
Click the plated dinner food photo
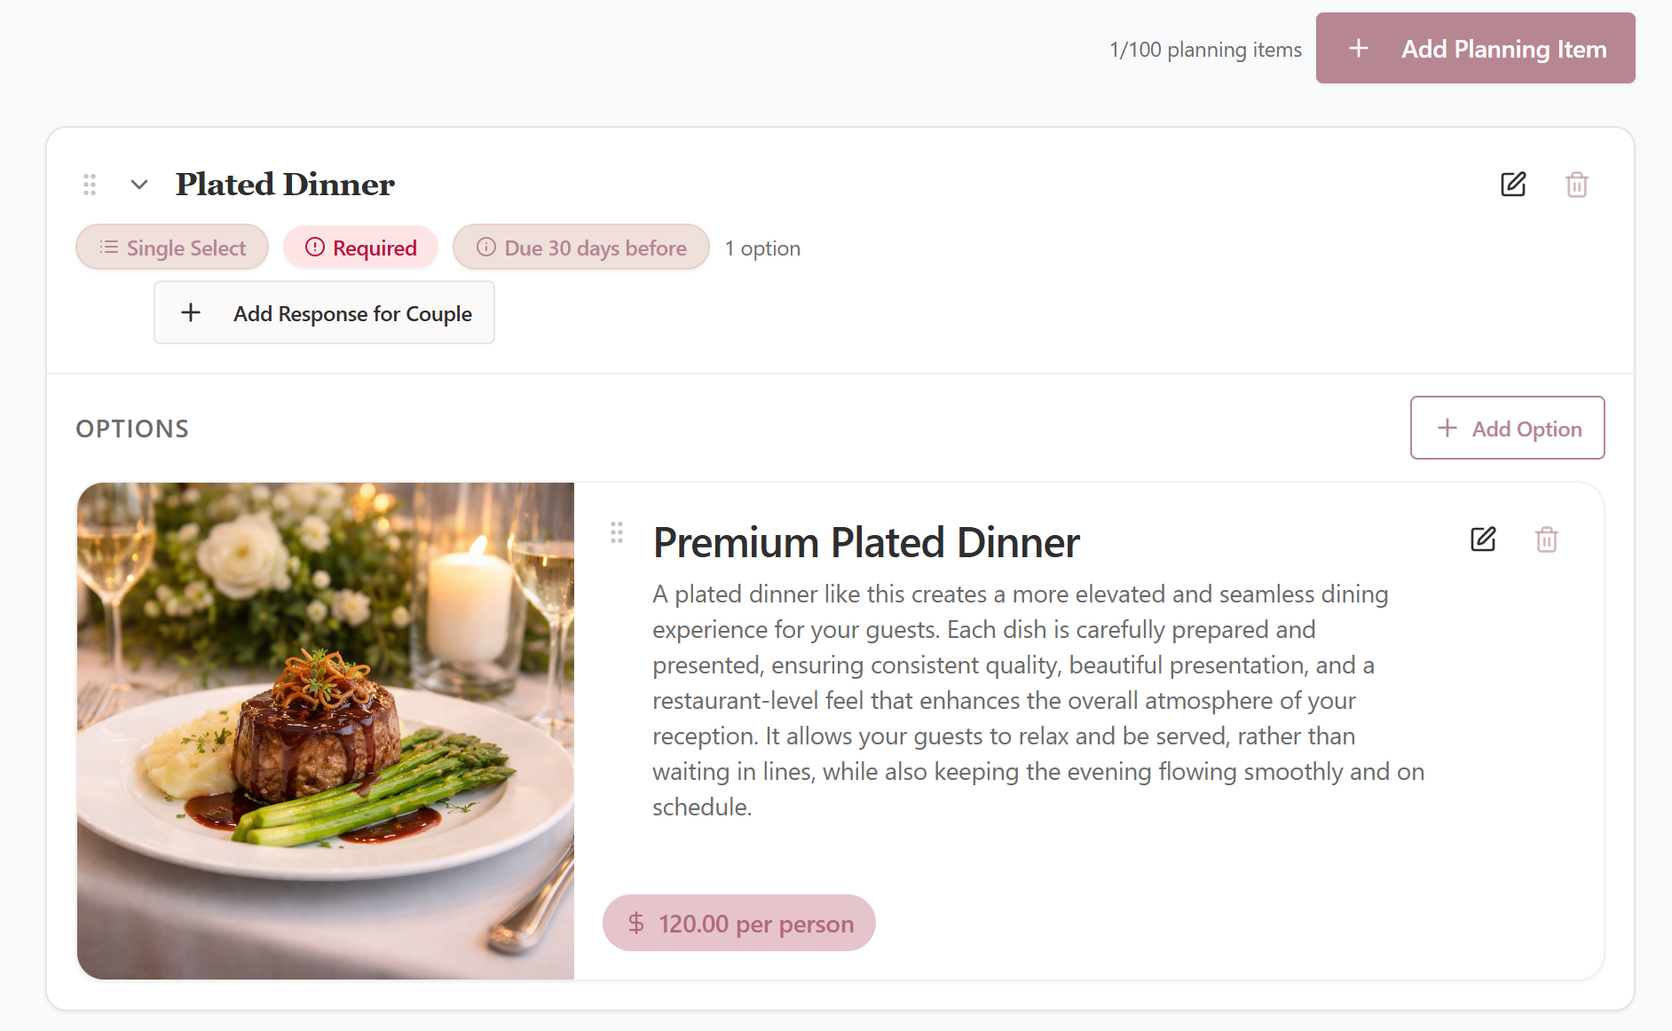coord(326,729)
